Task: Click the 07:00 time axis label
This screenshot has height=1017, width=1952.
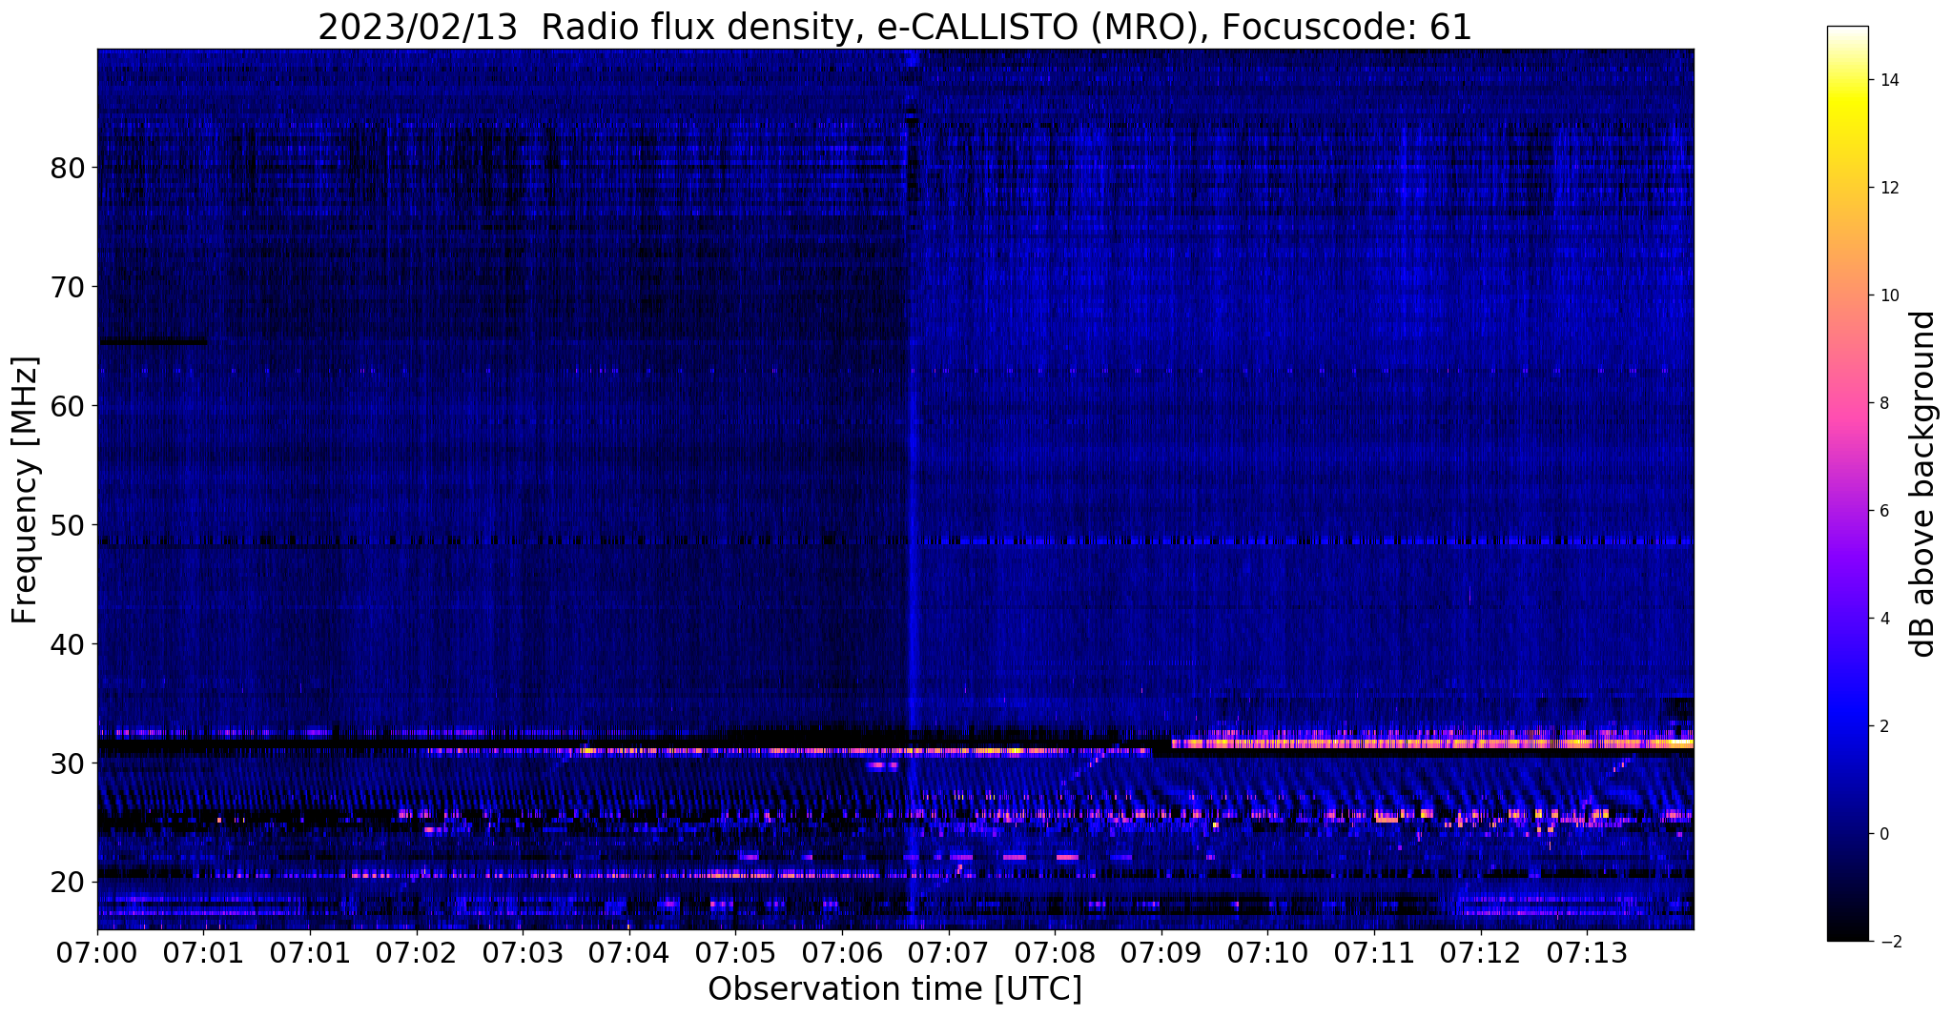Action: tap(97, 954)
